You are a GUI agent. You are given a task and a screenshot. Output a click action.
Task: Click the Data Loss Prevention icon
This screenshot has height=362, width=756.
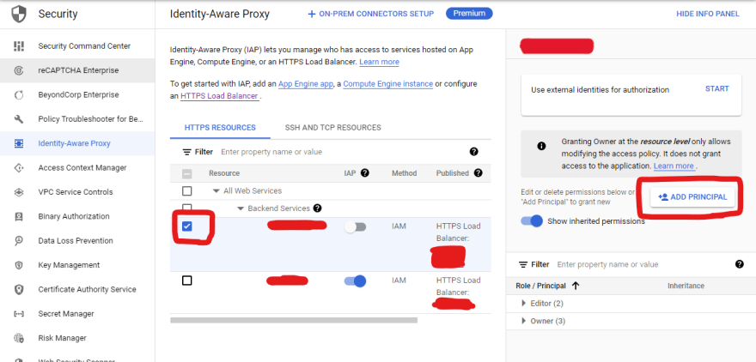click(19, 241)
